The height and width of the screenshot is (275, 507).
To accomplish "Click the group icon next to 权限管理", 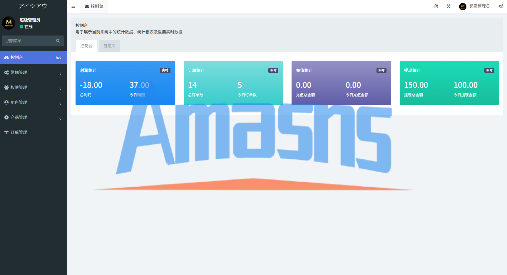I will tap(6, 87).
